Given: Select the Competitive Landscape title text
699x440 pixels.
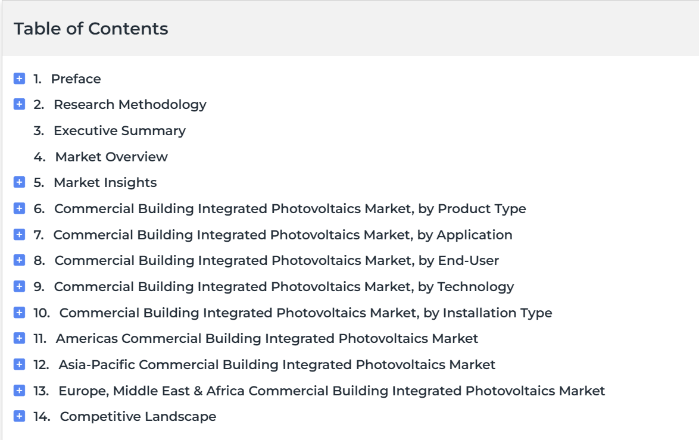Looking at the screenshot, I should point(138,417).
